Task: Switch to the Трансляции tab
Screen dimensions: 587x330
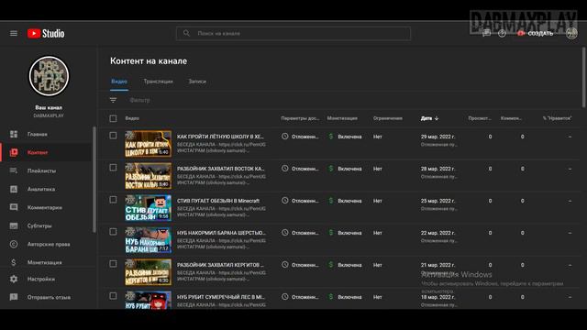Action: pos(159,82)
